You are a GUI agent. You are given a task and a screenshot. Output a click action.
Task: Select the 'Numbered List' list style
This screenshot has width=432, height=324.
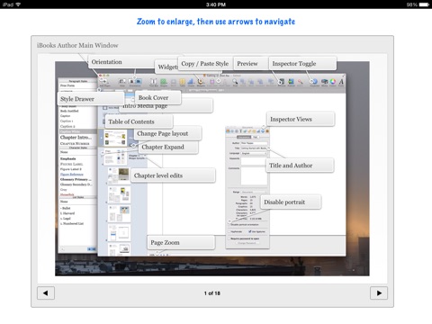72,223
